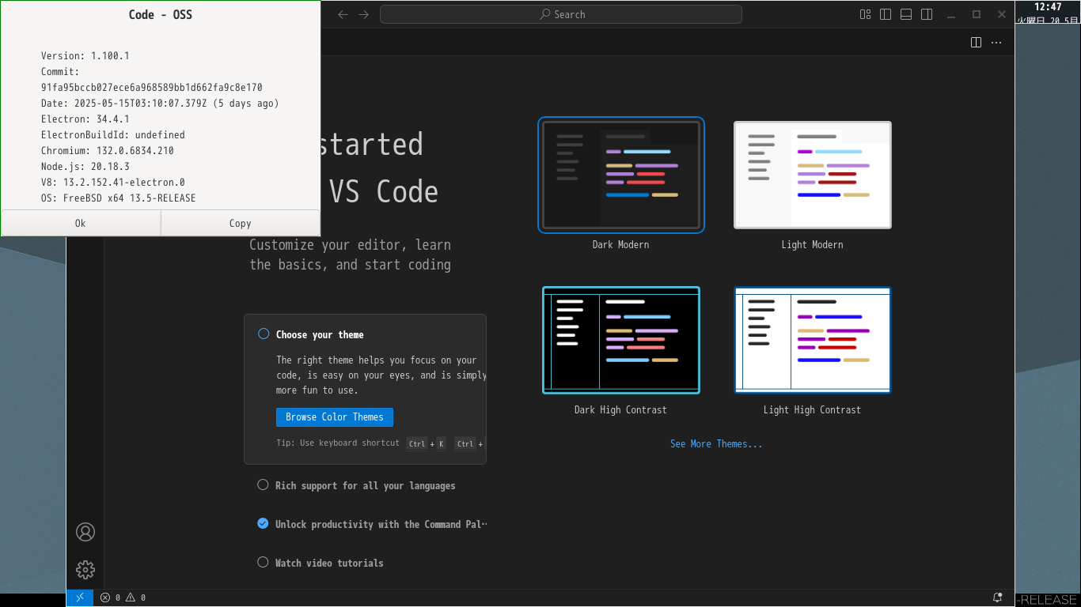Click the Go Forward arrow in the title bar

click(363, 14)
